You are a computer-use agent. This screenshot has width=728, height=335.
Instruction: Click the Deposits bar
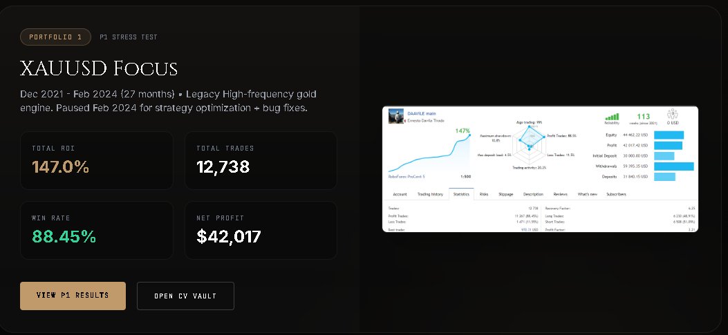[x=664, y=177]
